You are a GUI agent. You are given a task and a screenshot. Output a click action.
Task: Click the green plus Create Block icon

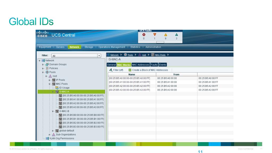130,70
